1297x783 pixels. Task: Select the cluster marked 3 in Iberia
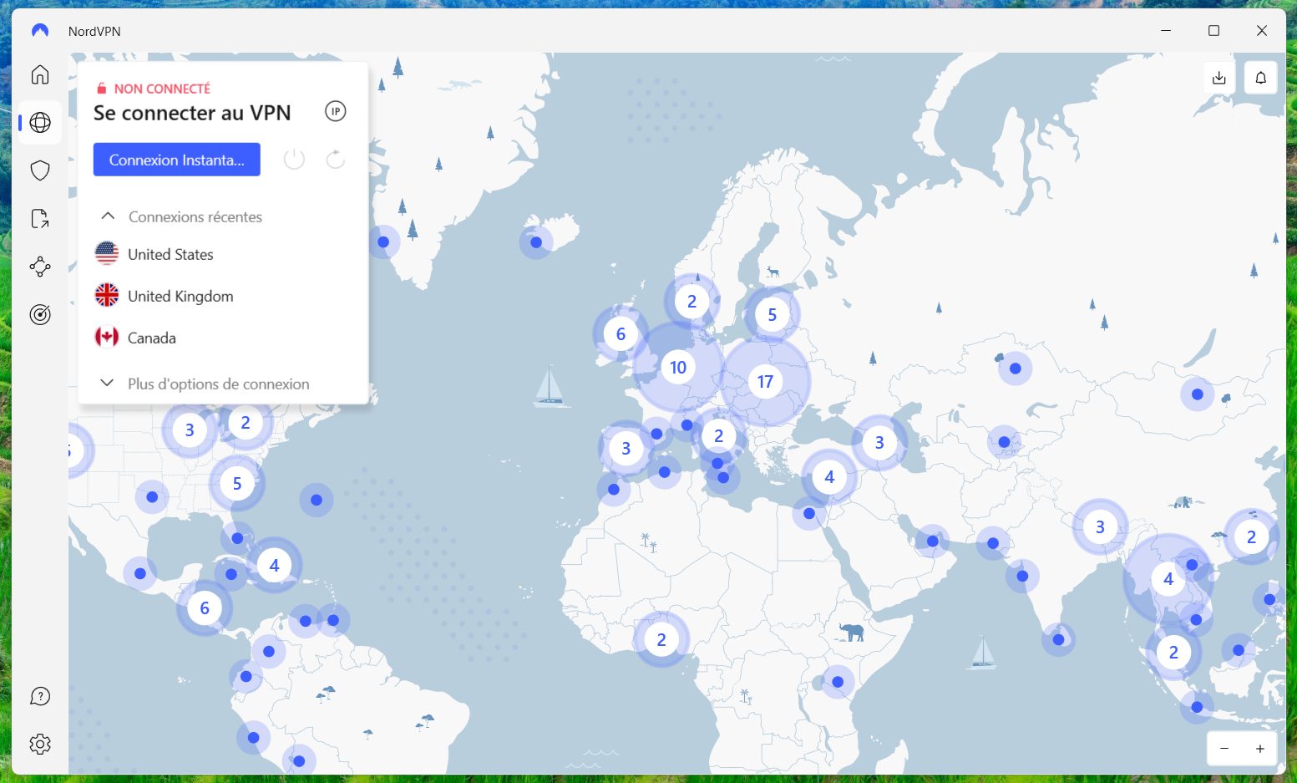point(626,449)
